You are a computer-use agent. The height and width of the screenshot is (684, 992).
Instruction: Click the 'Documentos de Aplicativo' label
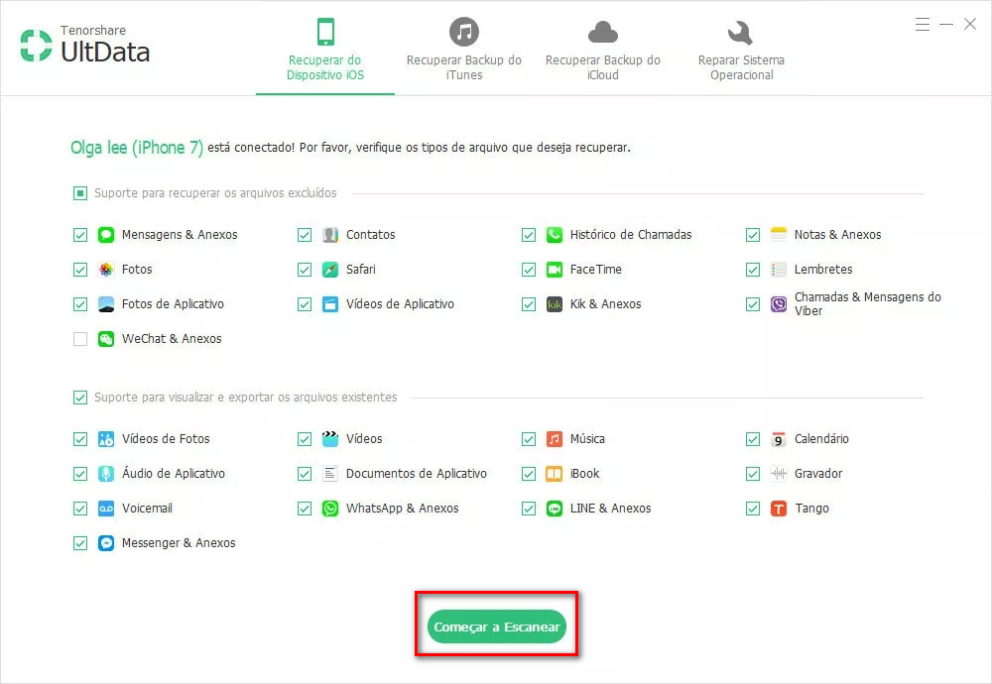417,474
